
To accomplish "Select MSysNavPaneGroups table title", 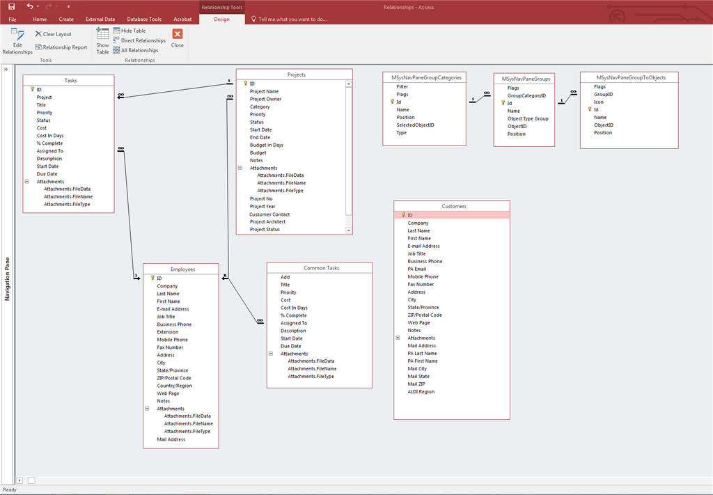I will click(524, 79).
